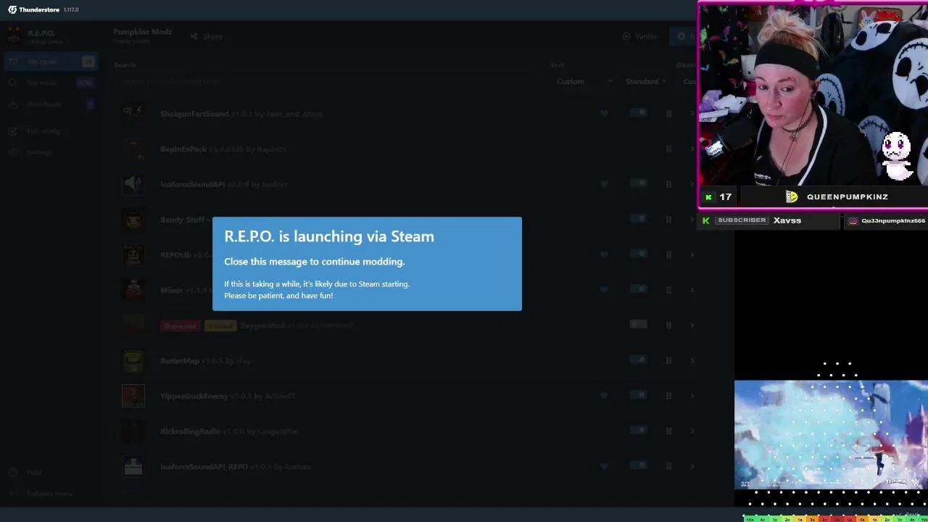
Task: Click the heart icon on REPOLib row
Action: click(x=604, y=254)
